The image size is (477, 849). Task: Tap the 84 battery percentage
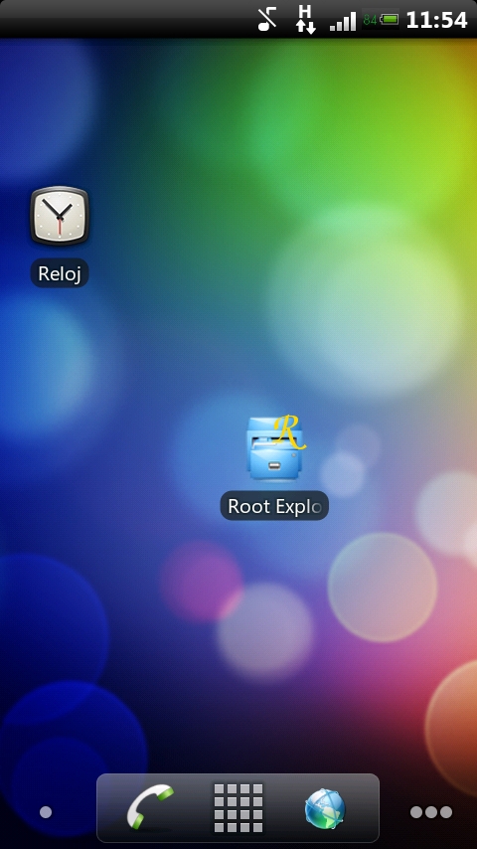[370, 21]
